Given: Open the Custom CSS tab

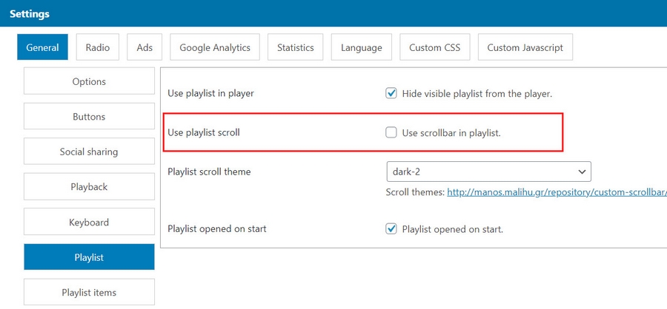Looking at the screenshot, I should pyautogui.click(x=435, y=47).
